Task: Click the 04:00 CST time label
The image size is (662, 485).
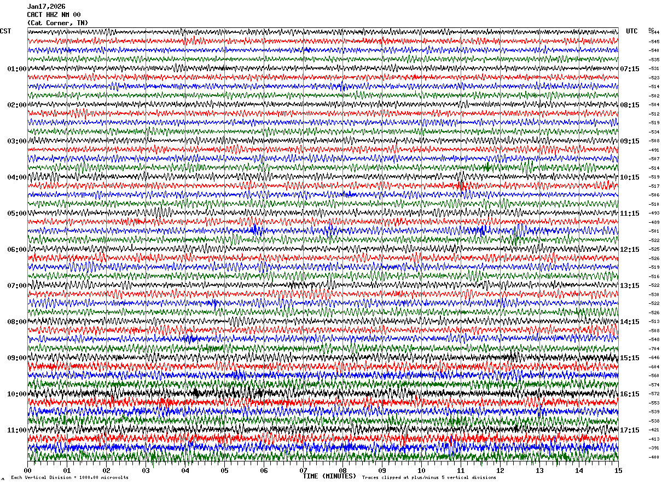Action: [x=16, y=177]
